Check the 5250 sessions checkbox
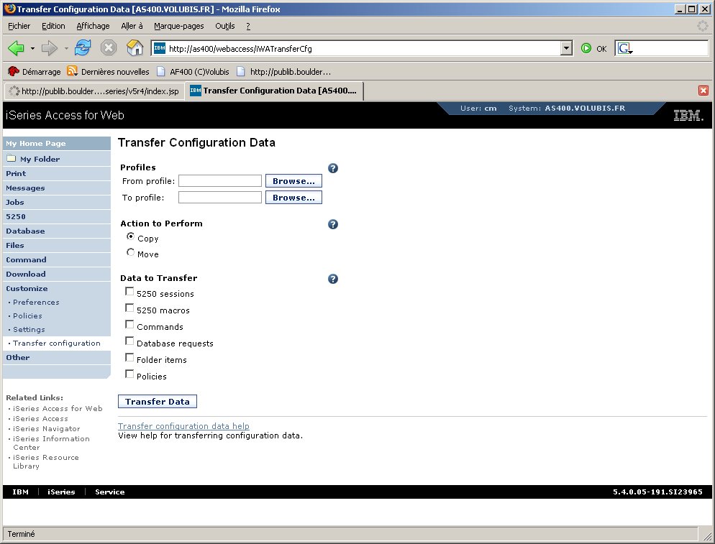This screenshot has height=544, width=715. pyautogui.click(x=129, y=292)
